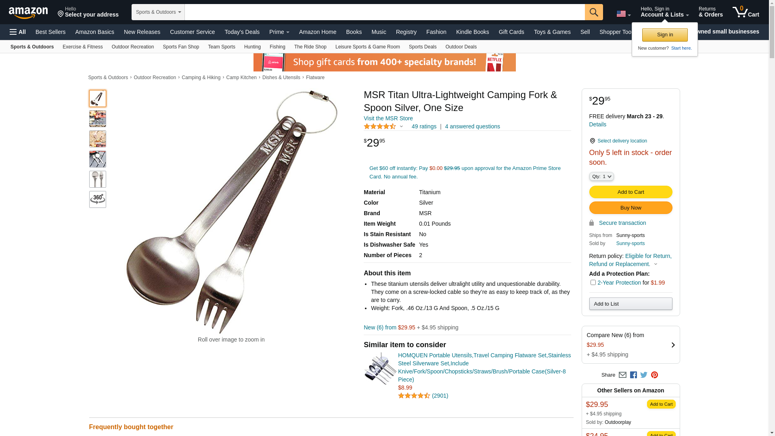Click into the search input field
Screen dimensions: 775x436
pos(385,12)
